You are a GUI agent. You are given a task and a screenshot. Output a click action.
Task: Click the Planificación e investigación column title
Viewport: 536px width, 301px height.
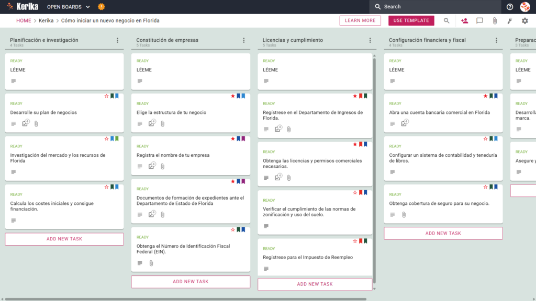pyautogui.click(x=44, y=40)
